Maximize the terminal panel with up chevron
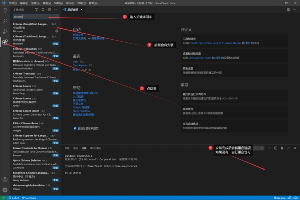The image size is (300, 200). pos(288,148)
